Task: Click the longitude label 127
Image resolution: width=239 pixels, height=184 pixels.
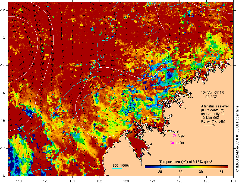Action: (x=233, y=181)
